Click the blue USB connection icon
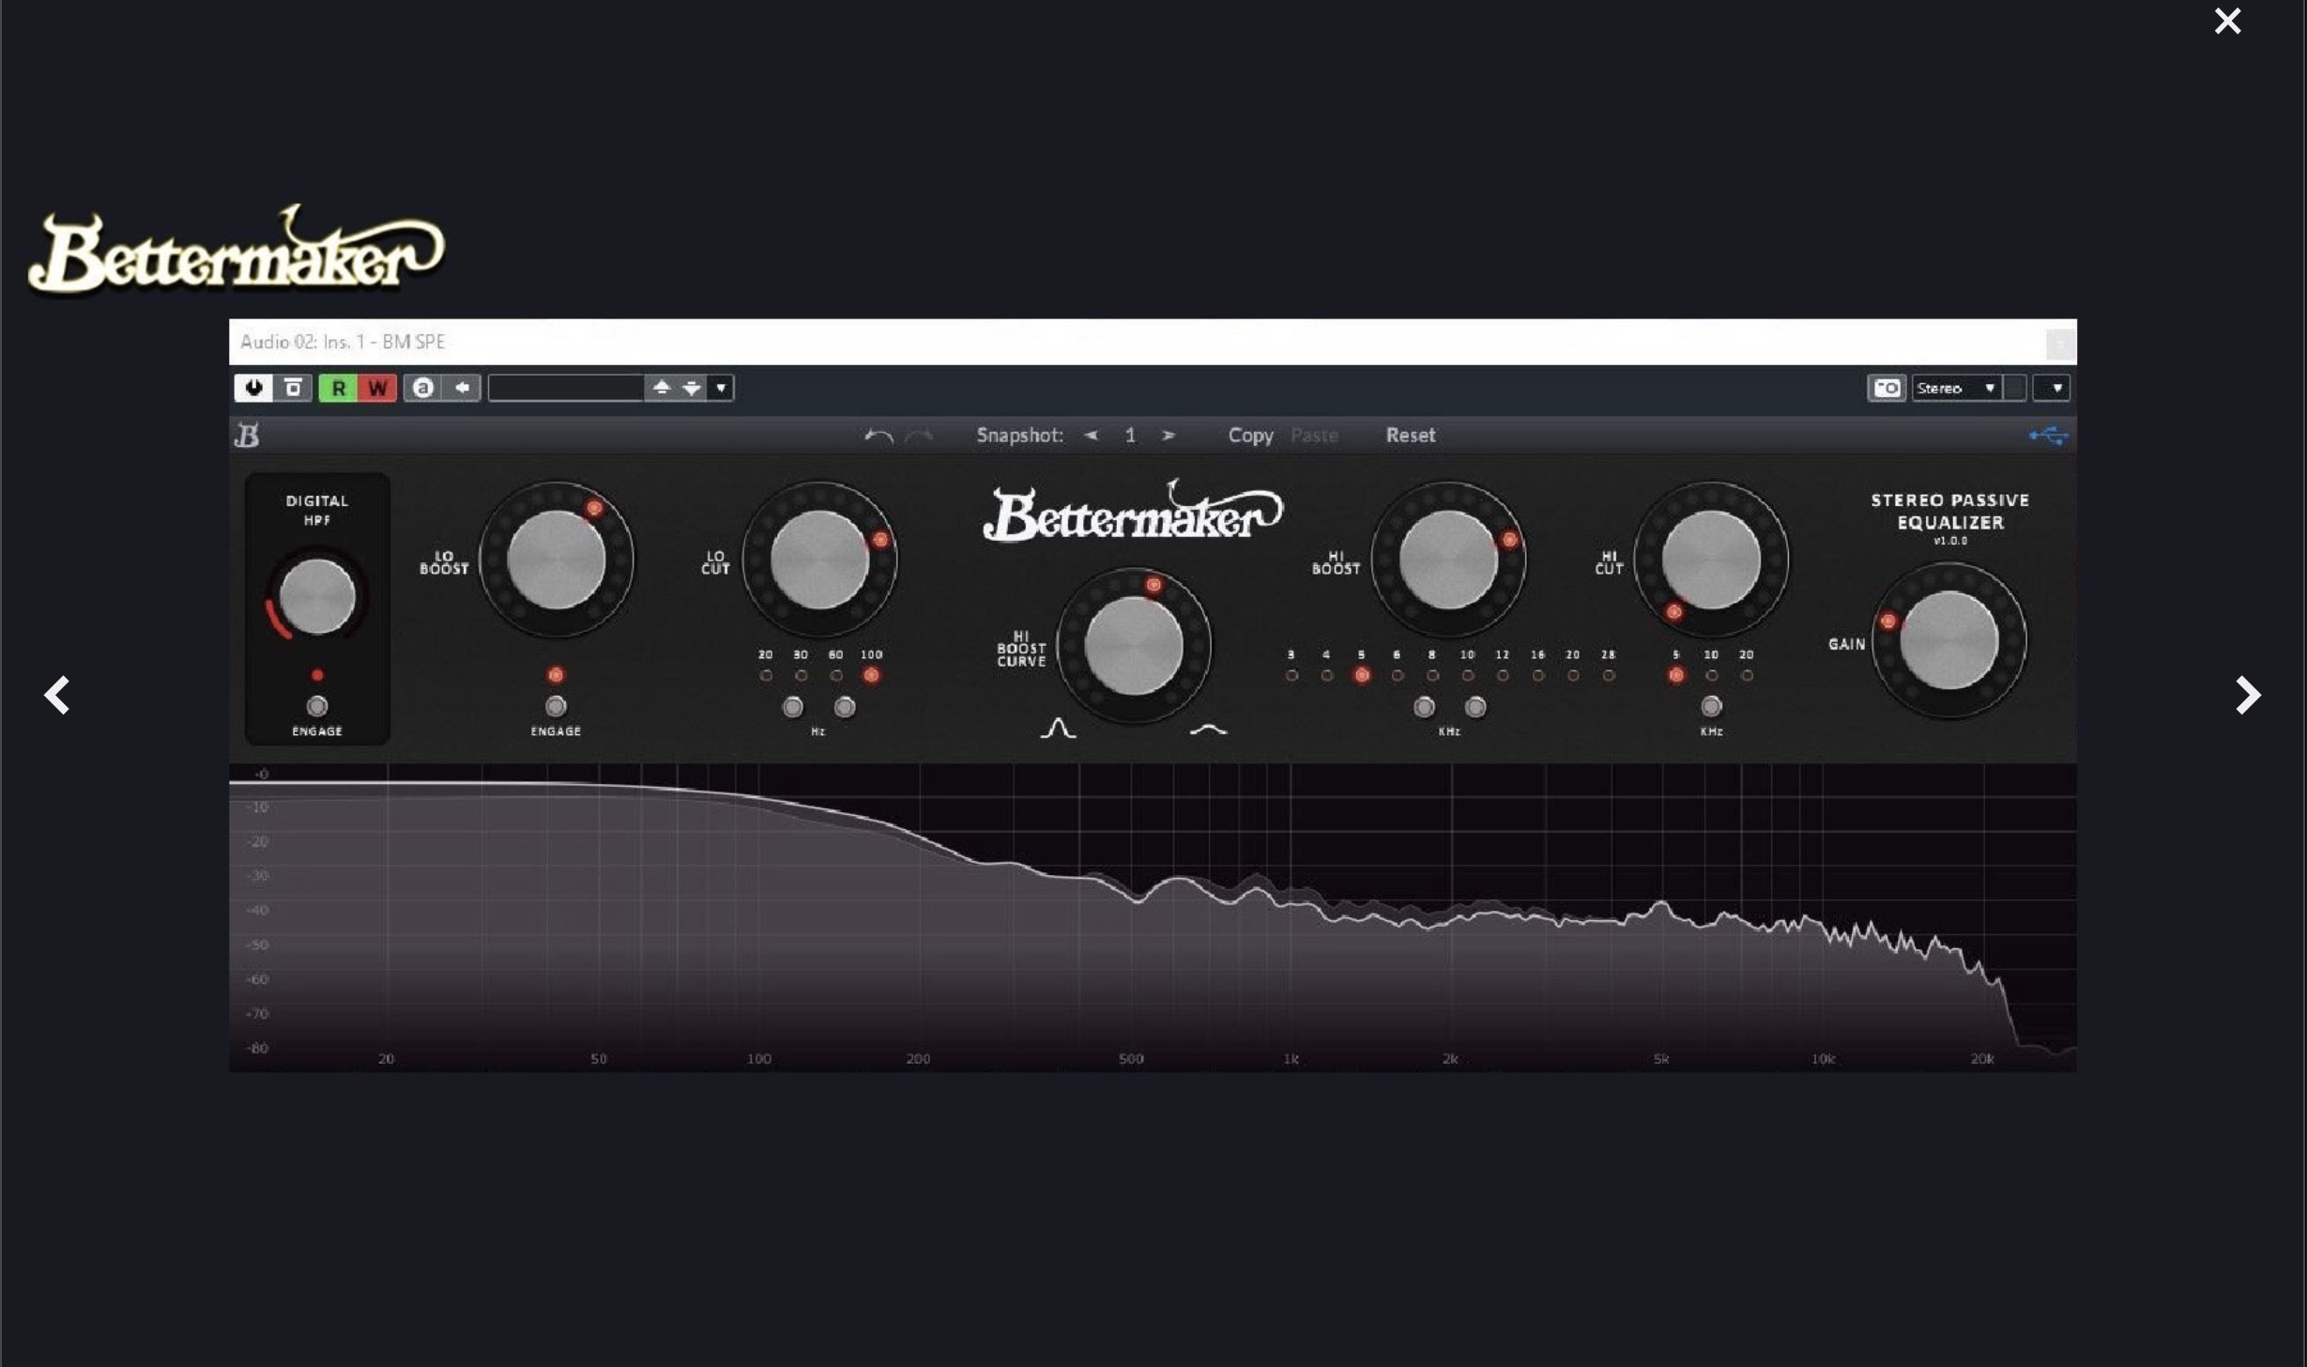 coord(2048,436)
